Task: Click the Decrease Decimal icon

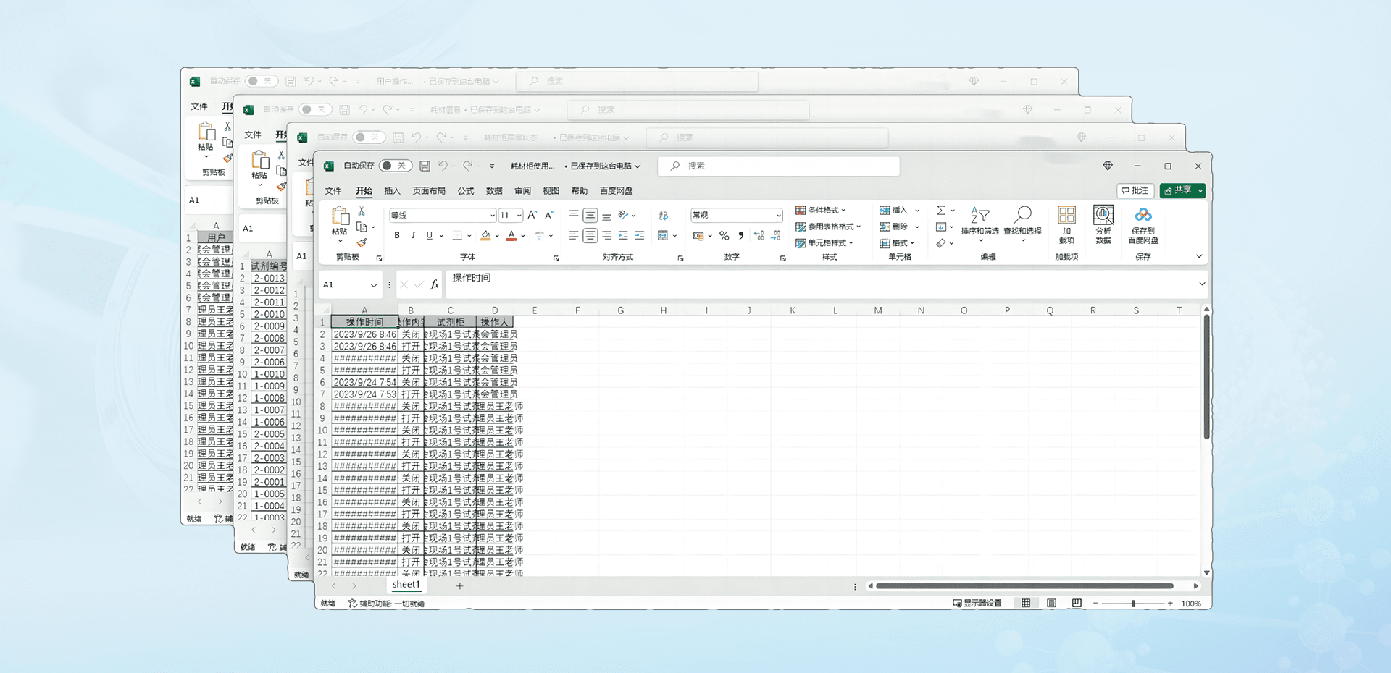Action: (x=776, y=236)
